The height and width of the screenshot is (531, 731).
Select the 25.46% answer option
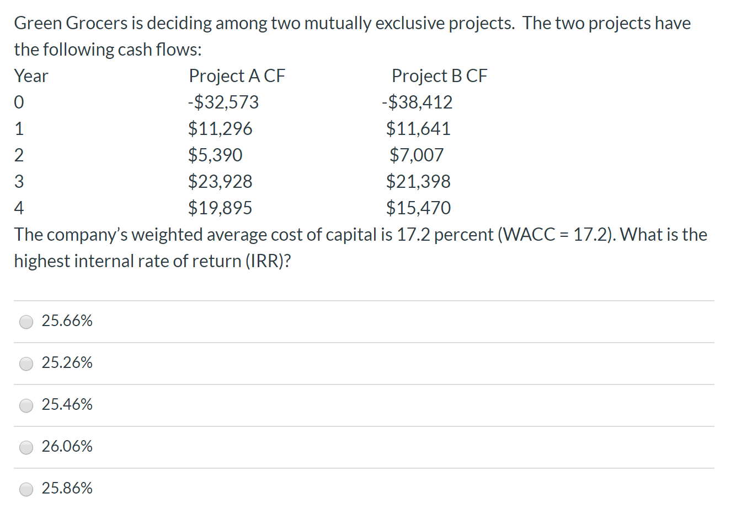(26, 405)
